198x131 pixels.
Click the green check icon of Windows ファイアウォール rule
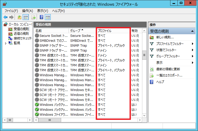37,114
